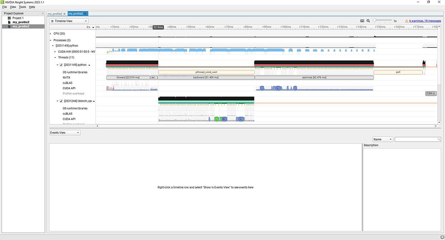Open the Events View dropdown
The image size is (445, 240).
click(64, 133)
